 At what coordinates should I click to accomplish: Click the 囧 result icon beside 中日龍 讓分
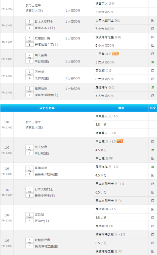pyautogui.click(x=153, y=54)
